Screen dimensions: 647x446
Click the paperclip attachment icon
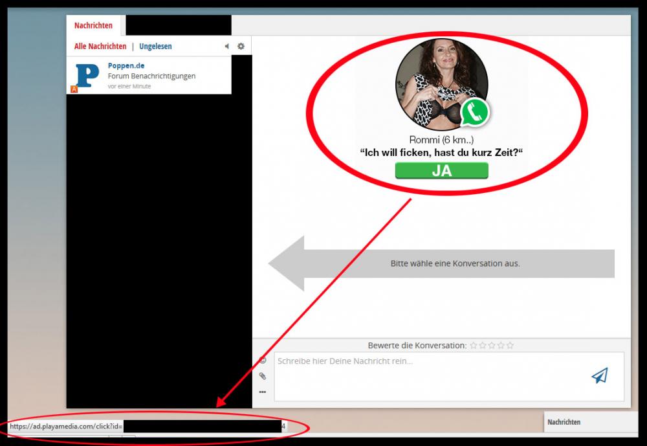(263, 376)
